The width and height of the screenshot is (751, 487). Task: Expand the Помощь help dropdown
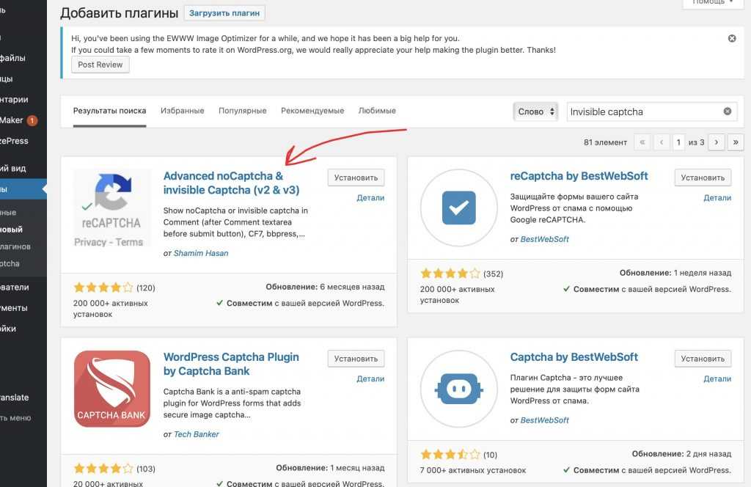(713, 2)
